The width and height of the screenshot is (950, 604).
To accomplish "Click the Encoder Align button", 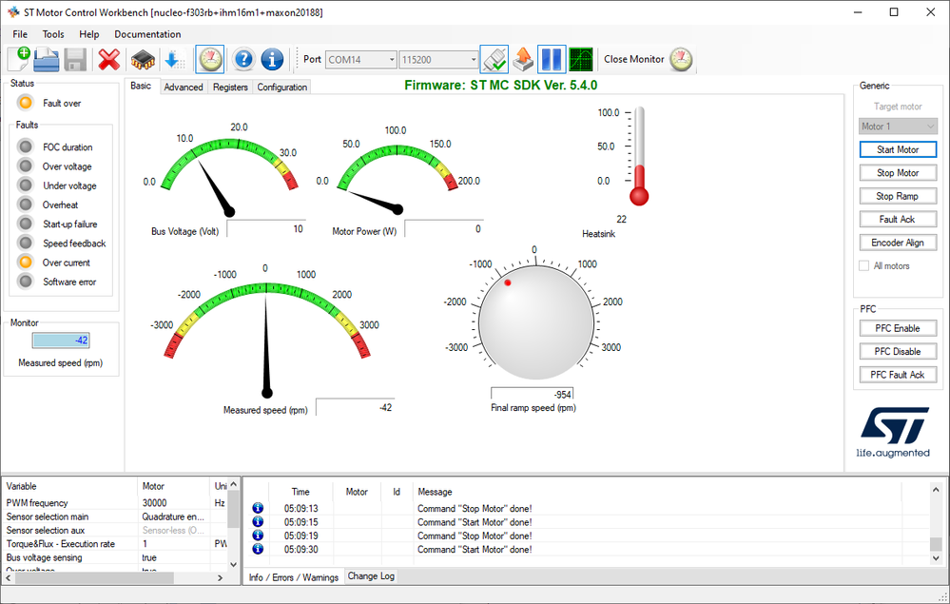I will coord(898,243).
